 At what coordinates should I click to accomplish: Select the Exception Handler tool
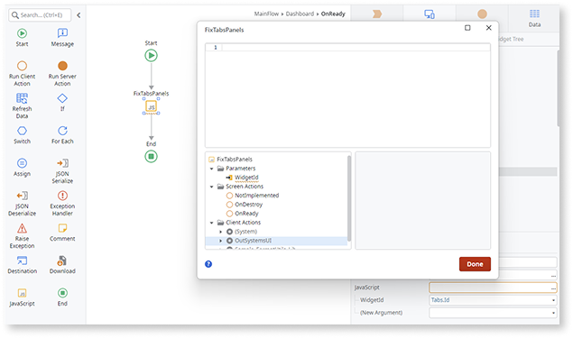pos(62,204)
